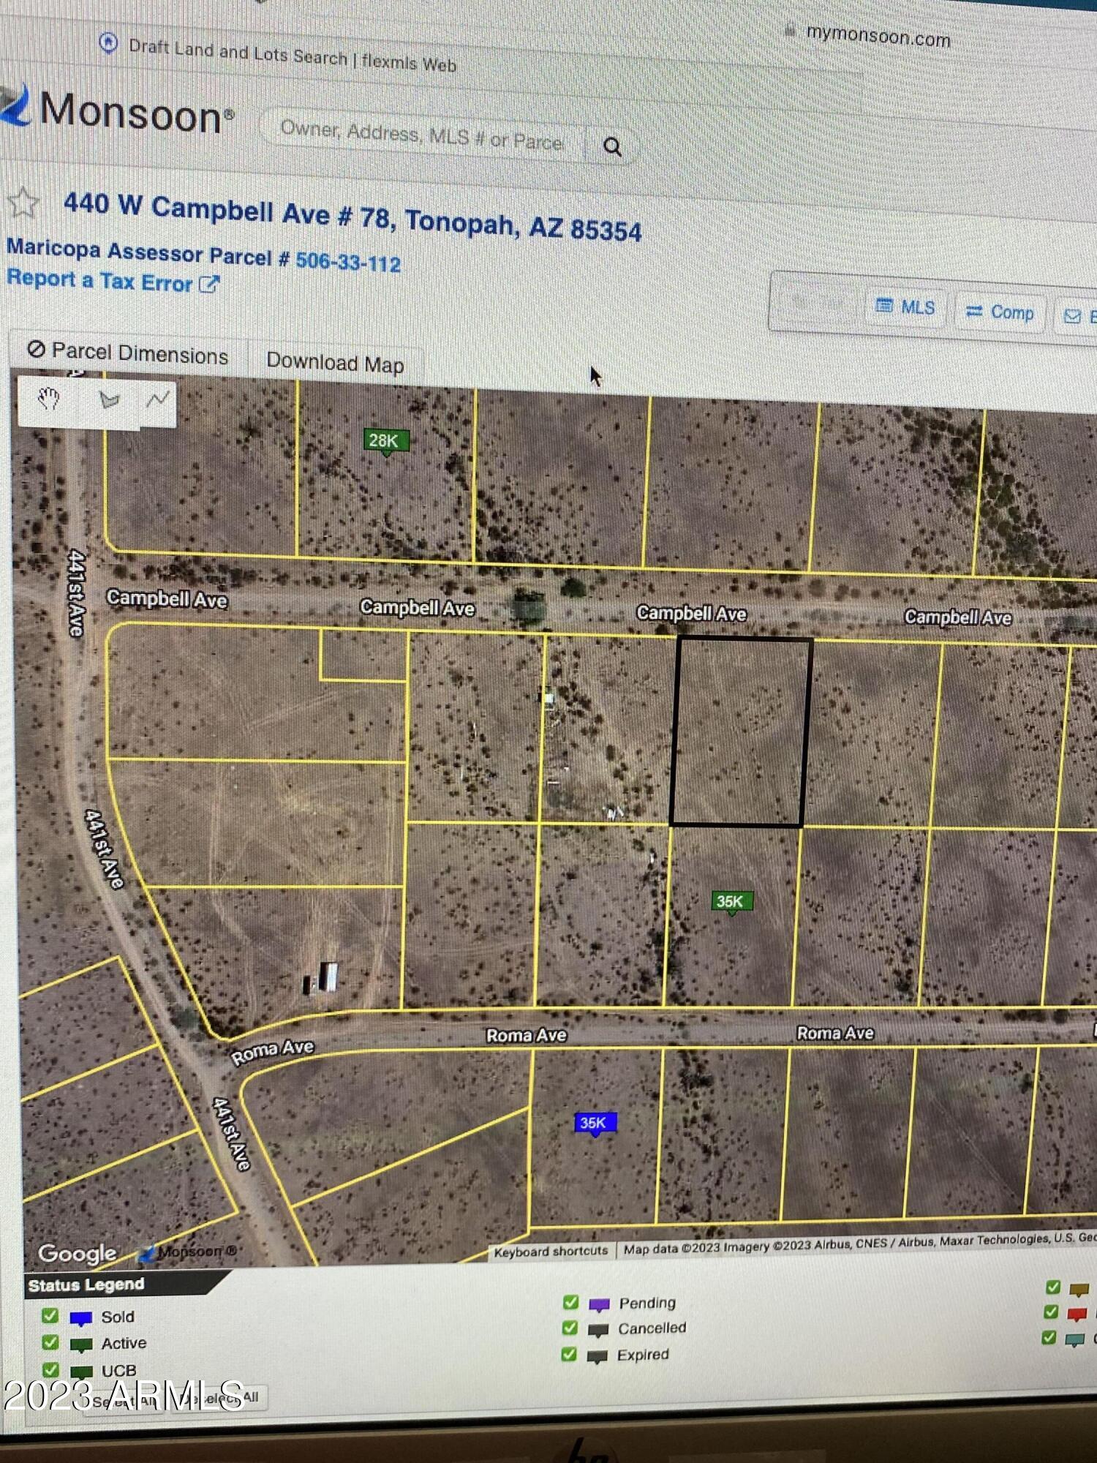The image size is (1097, 1463).
Task: Select the polygon drawing tool on map
Action: [109, 400]
